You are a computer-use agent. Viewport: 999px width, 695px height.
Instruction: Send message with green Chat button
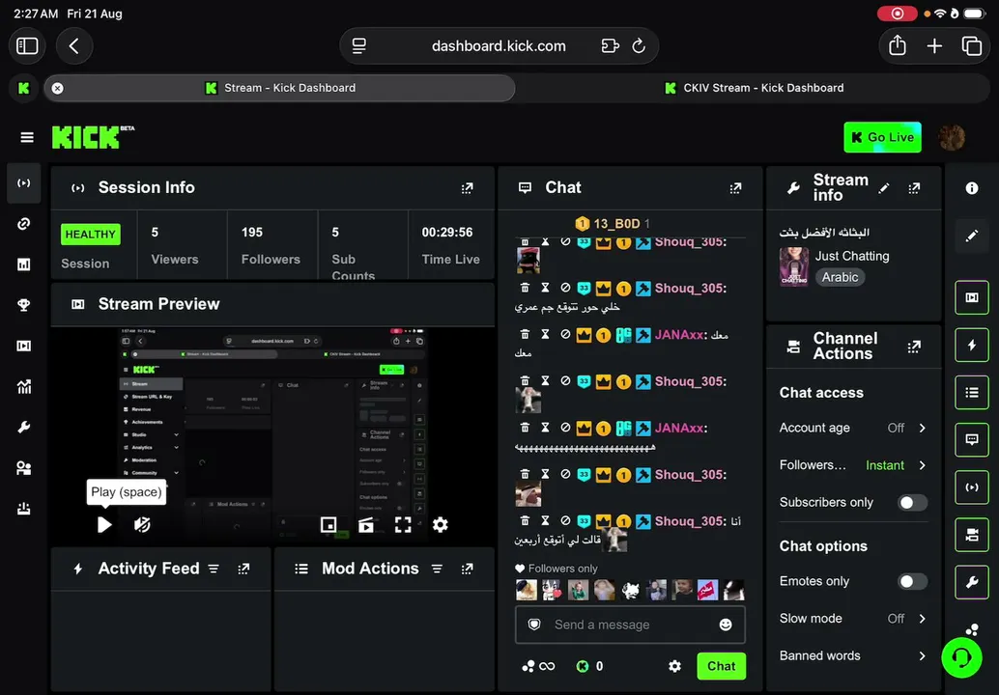[721, 666]
